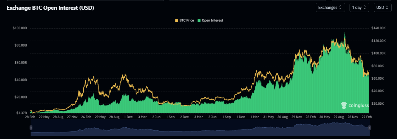Select the 29 Nov axis date
The width and height of the screenshot is (397, 139).
(x=297, y=117)
